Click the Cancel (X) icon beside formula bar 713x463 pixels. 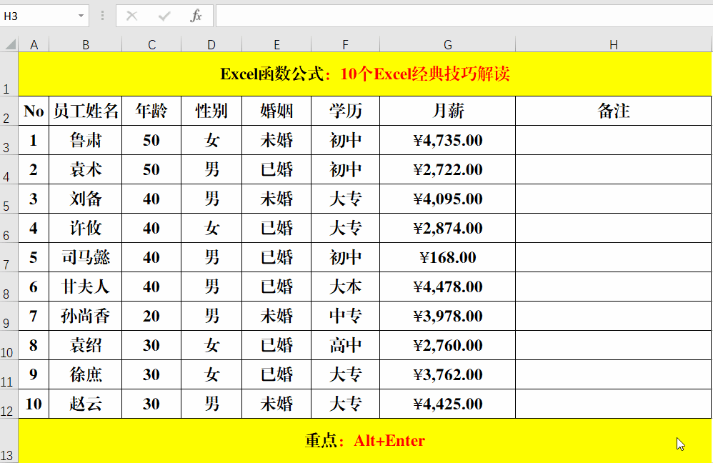tap(131, 16)
